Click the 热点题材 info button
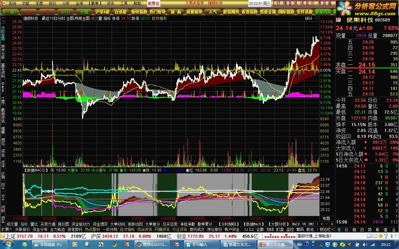399x249 pixels. click(93, 229)
